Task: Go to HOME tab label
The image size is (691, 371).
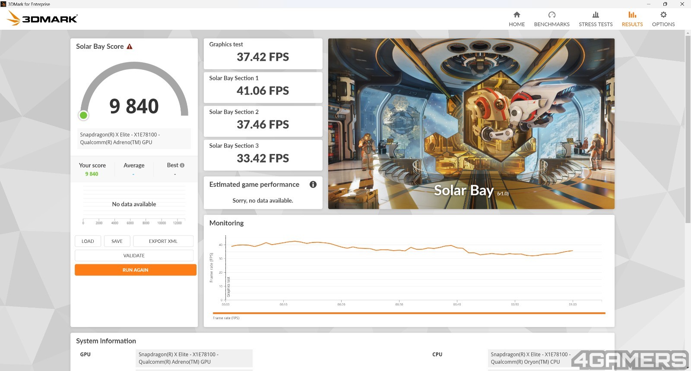Action: pos(517,25)
